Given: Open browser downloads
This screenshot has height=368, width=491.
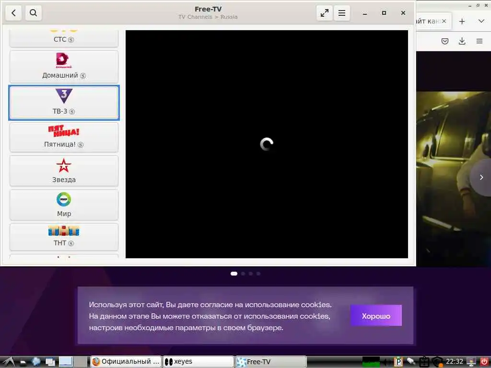Looking at the screenshot, I should tap(462, 41).
